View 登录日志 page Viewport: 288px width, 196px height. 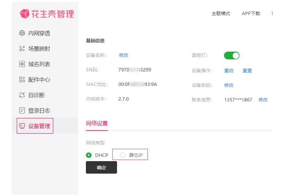pyautogui.click(x=39, y=110)
